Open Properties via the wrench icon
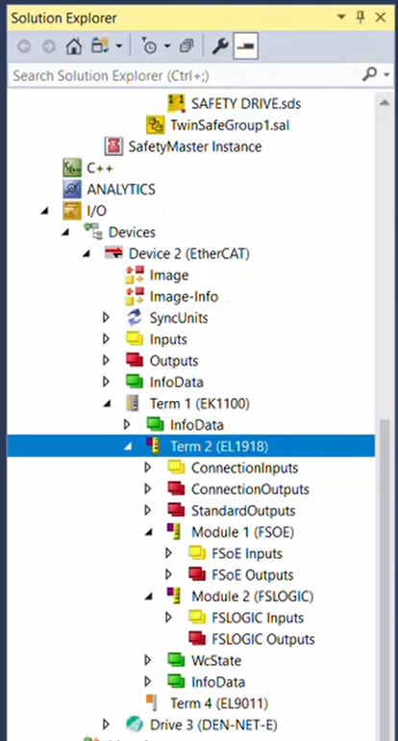This screenshot has height=741, width=398. pos(220,46)
